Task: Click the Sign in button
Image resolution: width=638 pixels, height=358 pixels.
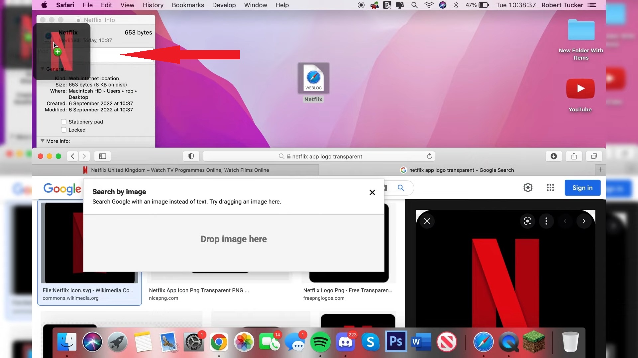Action: tap(583, 188)
